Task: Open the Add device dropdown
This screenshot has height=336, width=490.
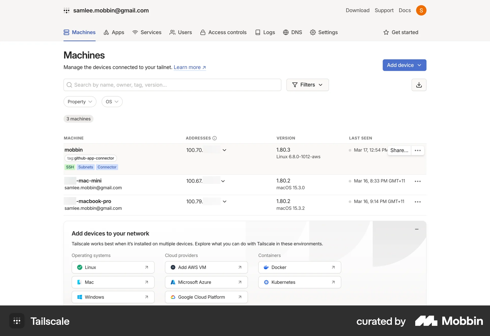Action: pyautogui.click(x=404, y=65)
